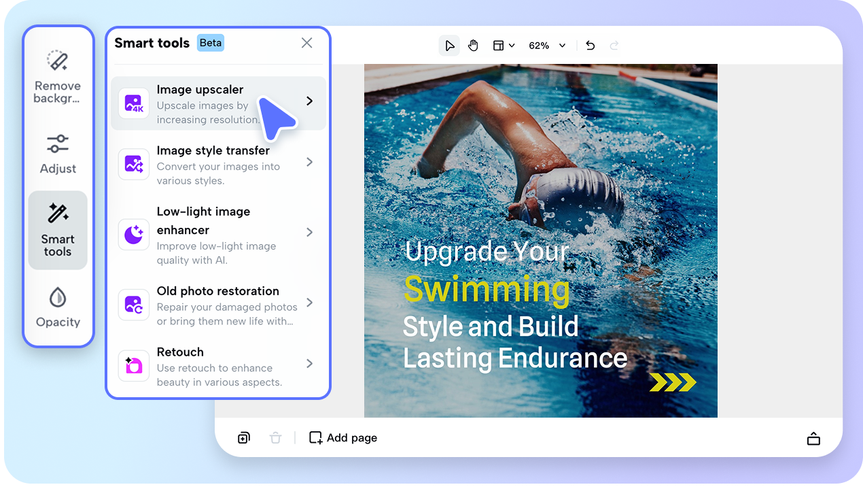The image size is (863, 487).
Task: Select the hand pan tool
Action: pos(474,45)
